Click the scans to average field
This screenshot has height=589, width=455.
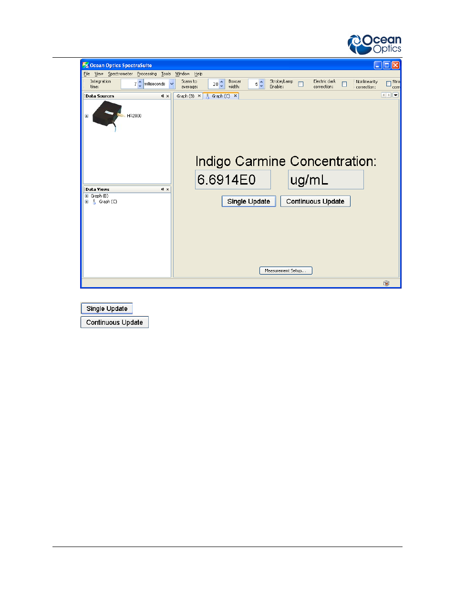[214, 84]
